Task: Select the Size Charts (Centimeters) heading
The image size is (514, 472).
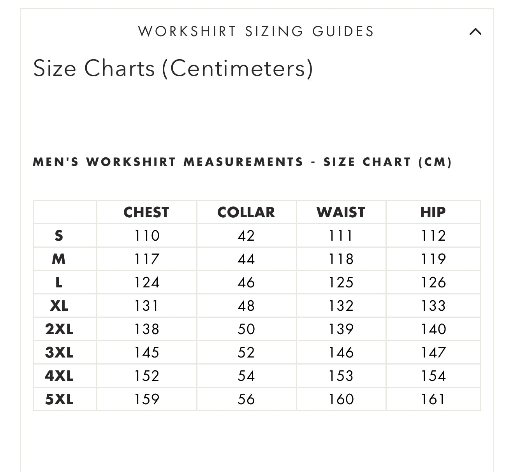Action: tap(173, 69)
